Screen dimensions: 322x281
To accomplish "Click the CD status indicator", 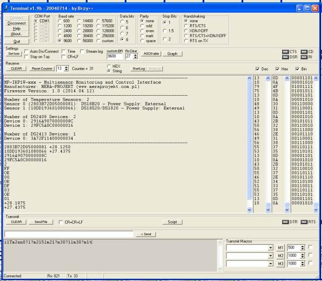I will pyautogui.click(x=304, y=52).
